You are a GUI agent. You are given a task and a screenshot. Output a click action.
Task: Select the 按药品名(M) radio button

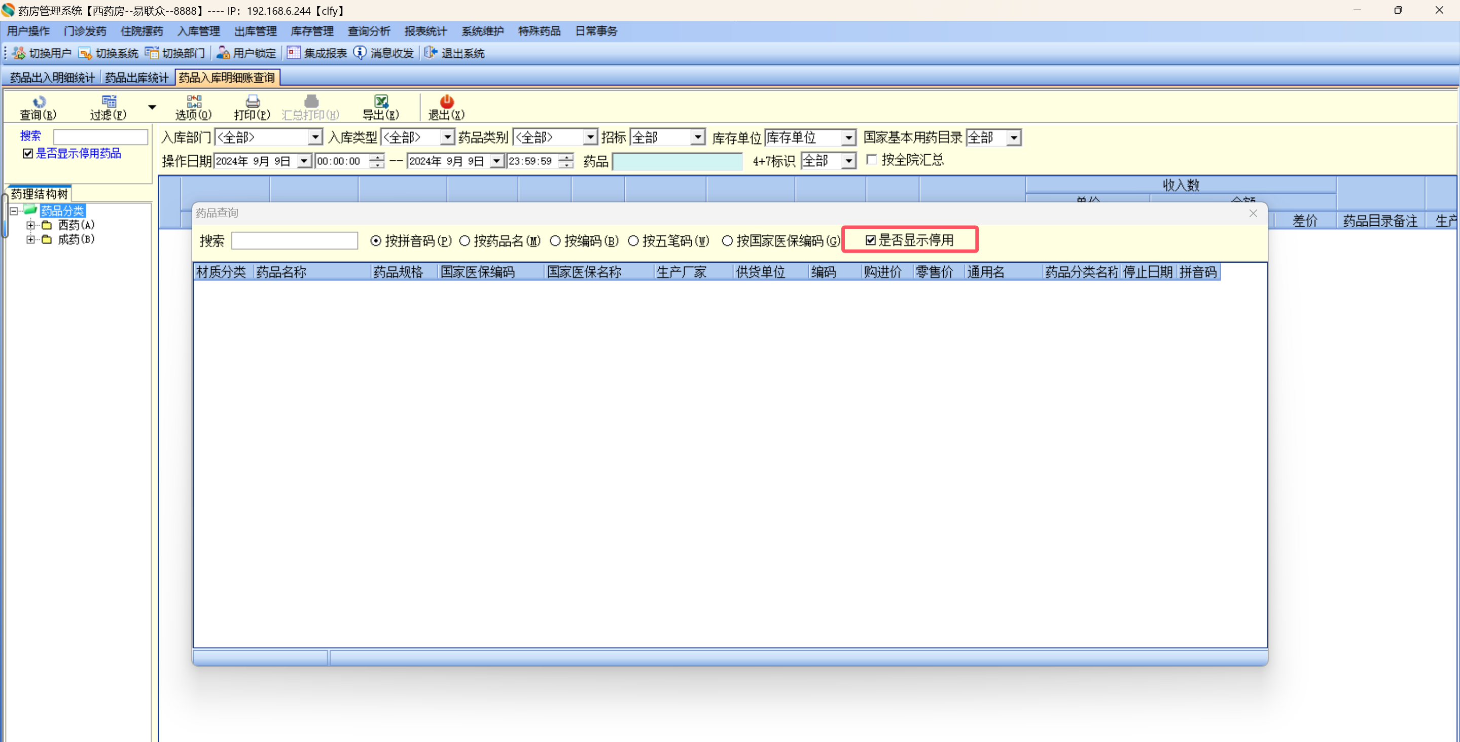pyautogui.click(x=465, y=241)
